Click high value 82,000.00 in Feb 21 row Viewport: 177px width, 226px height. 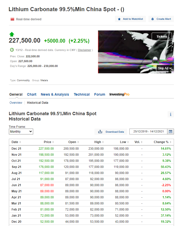[x=97, y=210]
